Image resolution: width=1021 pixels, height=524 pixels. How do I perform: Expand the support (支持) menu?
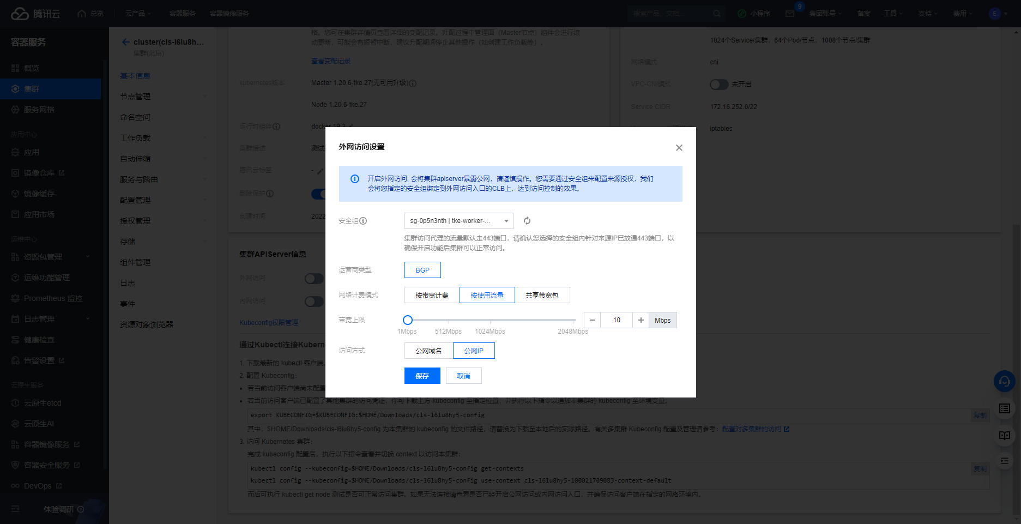point(928,14)
